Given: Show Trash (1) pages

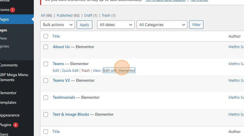Looking at the screenshot, I should tap(109, 16).
